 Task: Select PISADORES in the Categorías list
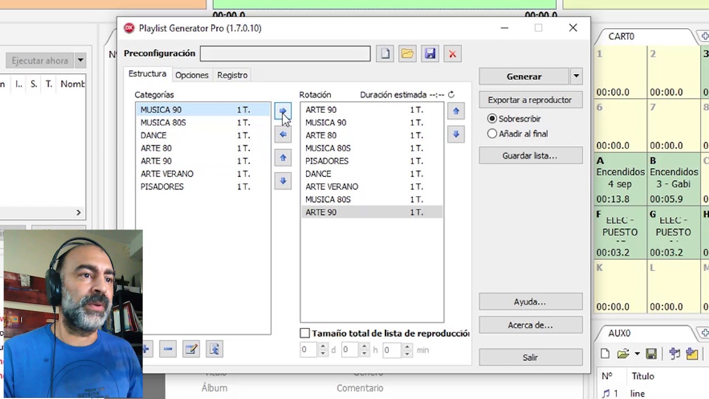pyautogui.click(x=203, y=186)
